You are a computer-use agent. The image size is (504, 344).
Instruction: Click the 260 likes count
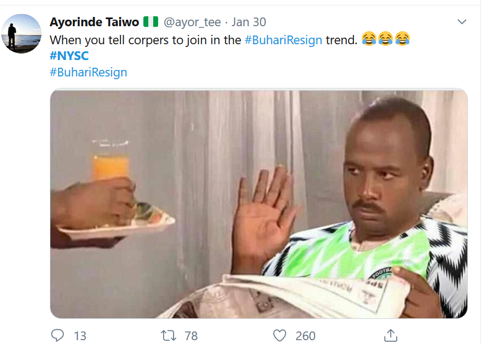[305, 336]
